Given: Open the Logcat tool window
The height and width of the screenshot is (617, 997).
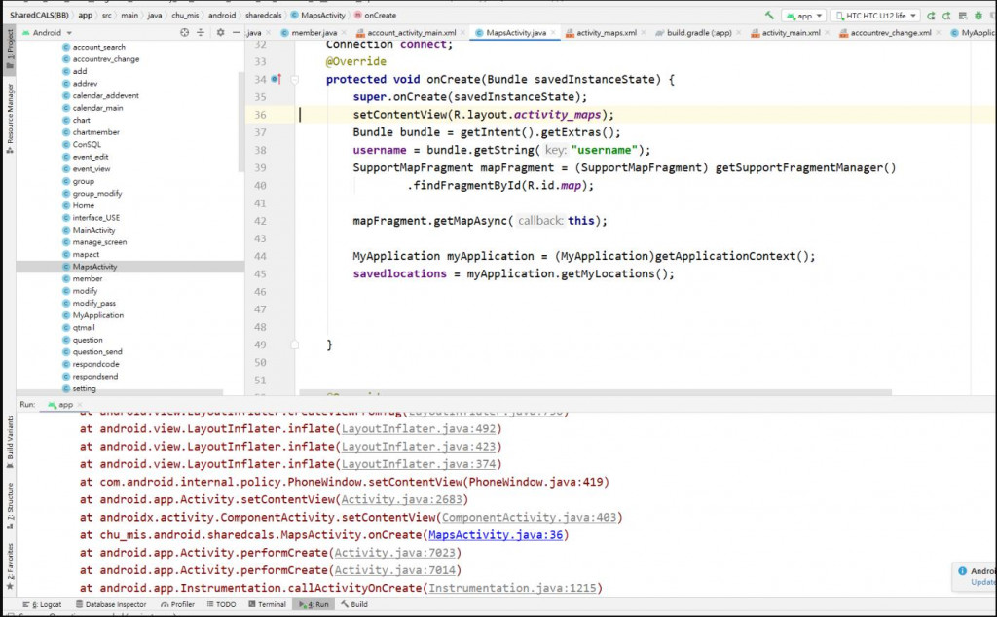Looking at the screenshot, I should tap(42, 604).
